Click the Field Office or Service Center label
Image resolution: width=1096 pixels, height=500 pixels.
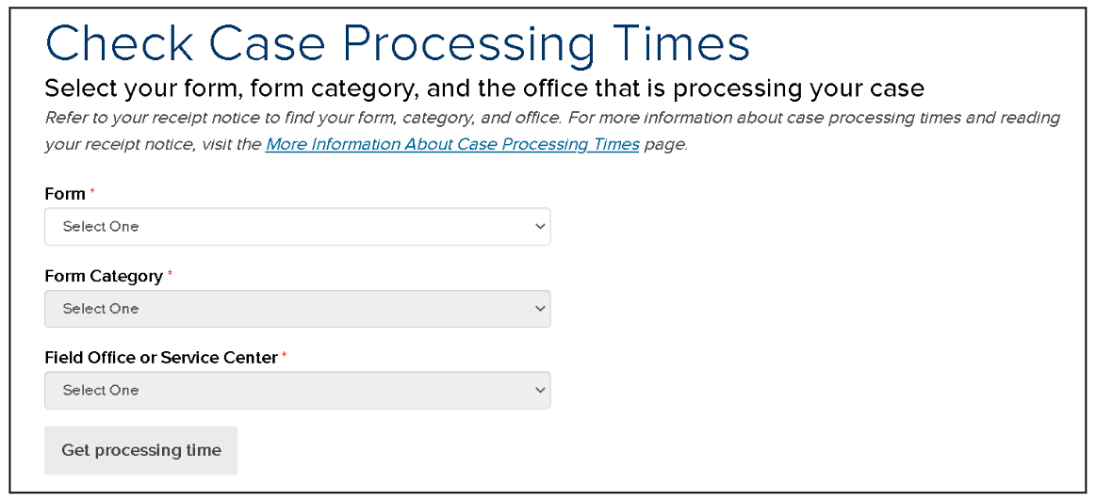point(161,358)
